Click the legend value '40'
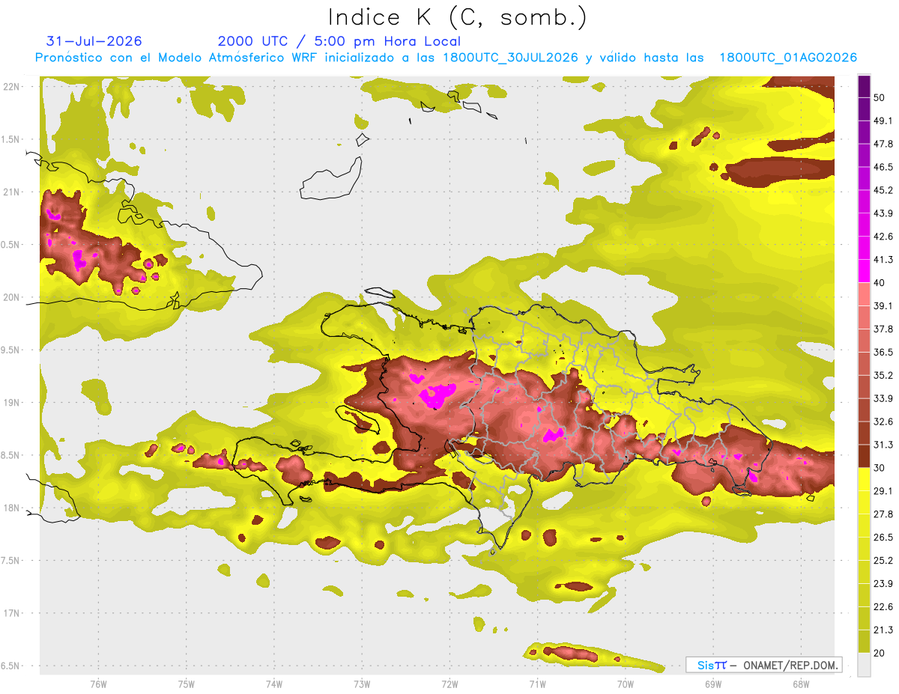The width and height of the screenshot is (899, 694). (880, 283)
